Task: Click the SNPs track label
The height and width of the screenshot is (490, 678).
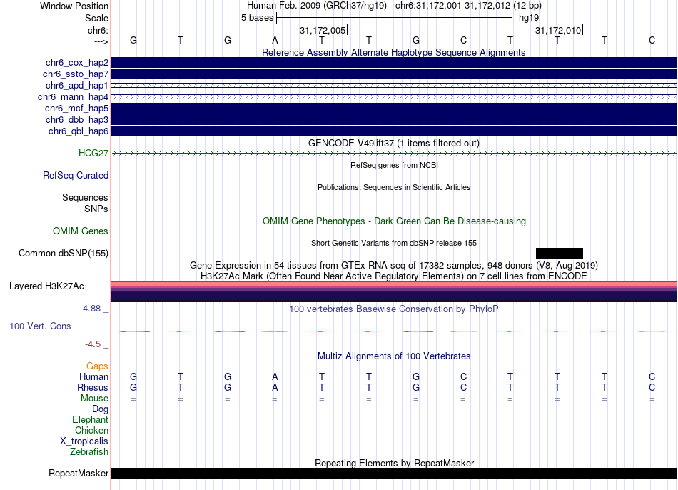Action: [96, 209]
